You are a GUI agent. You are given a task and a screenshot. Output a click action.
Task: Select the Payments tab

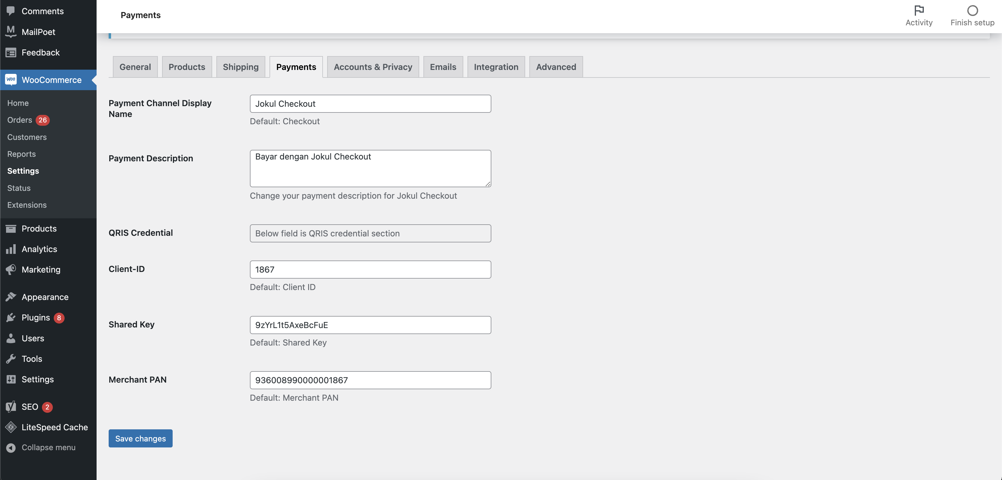(x=296, y=66)
